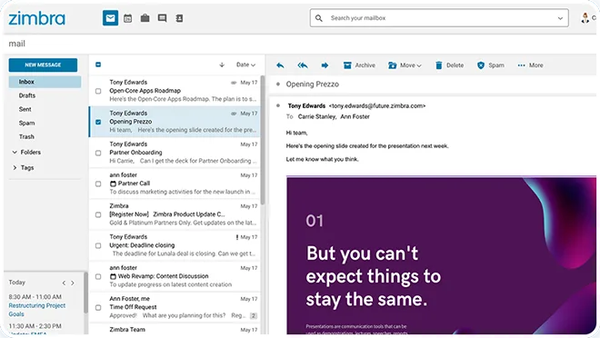Image resolution: width=600 pixels, height=338 pixels.
Task: Click the Reply All icon
Action: (x=303, y=65)
